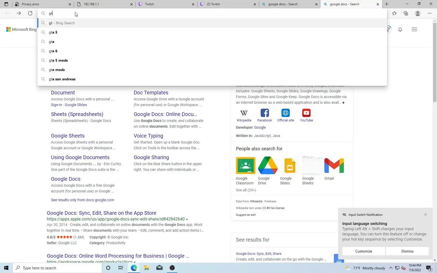Image resolution: width=437 pixels, height=273 pixels.
Task: Switch to the first Twitch tab
Action: coord(166,4)
